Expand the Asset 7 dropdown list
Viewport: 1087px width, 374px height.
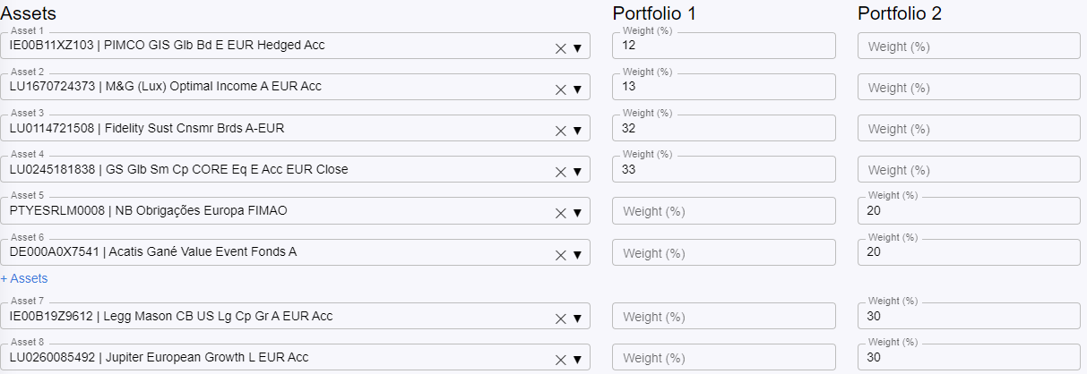tap(577, 319)
